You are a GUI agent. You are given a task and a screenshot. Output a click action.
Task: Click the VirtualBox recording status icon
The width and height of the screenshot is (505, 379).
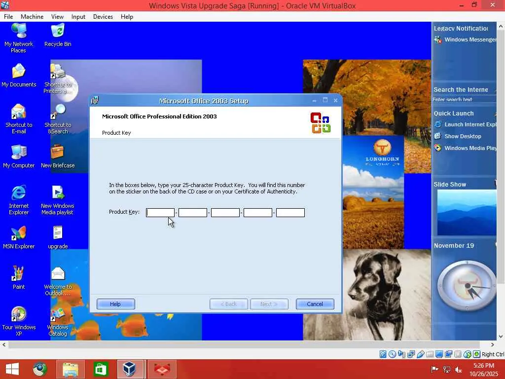click(x=448, y=354)
